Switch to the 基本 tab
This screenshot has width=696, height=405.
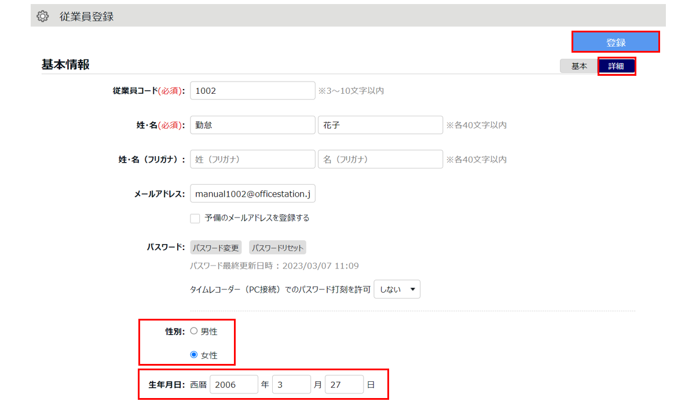(x=579, y=66)
